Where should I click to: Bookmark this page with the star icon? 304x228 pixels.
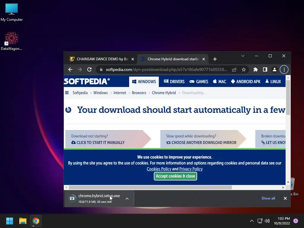(244, 69)
